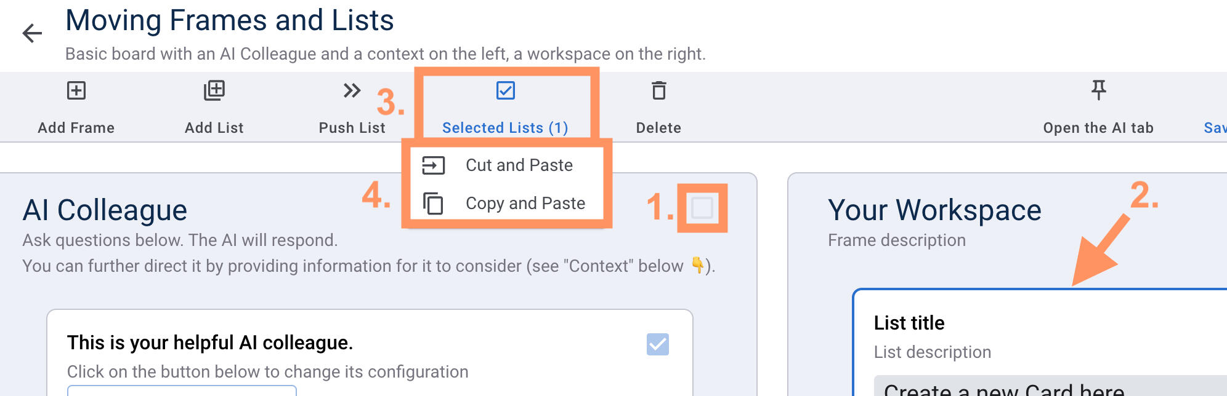Click the Push List label
This screenshot has height=396, width=1227.
click(352, 128)
